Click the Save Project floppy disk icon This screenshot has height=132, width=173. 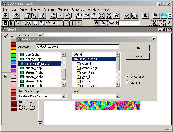6,16
